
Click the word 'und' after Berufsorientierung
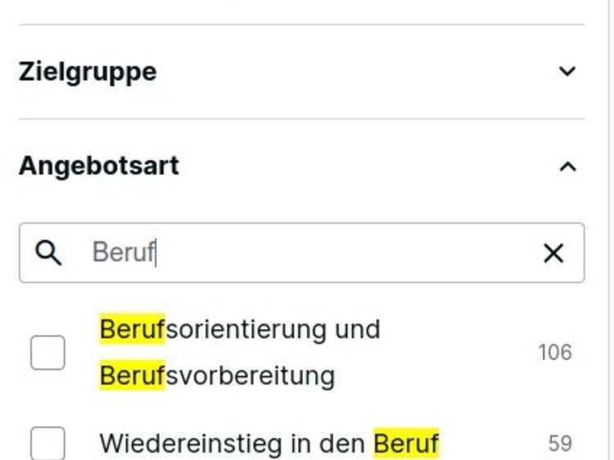tap(357, 329)
